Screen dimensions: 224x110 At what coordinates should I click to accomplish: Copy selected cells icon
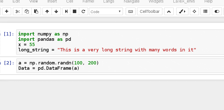(27, 11)
